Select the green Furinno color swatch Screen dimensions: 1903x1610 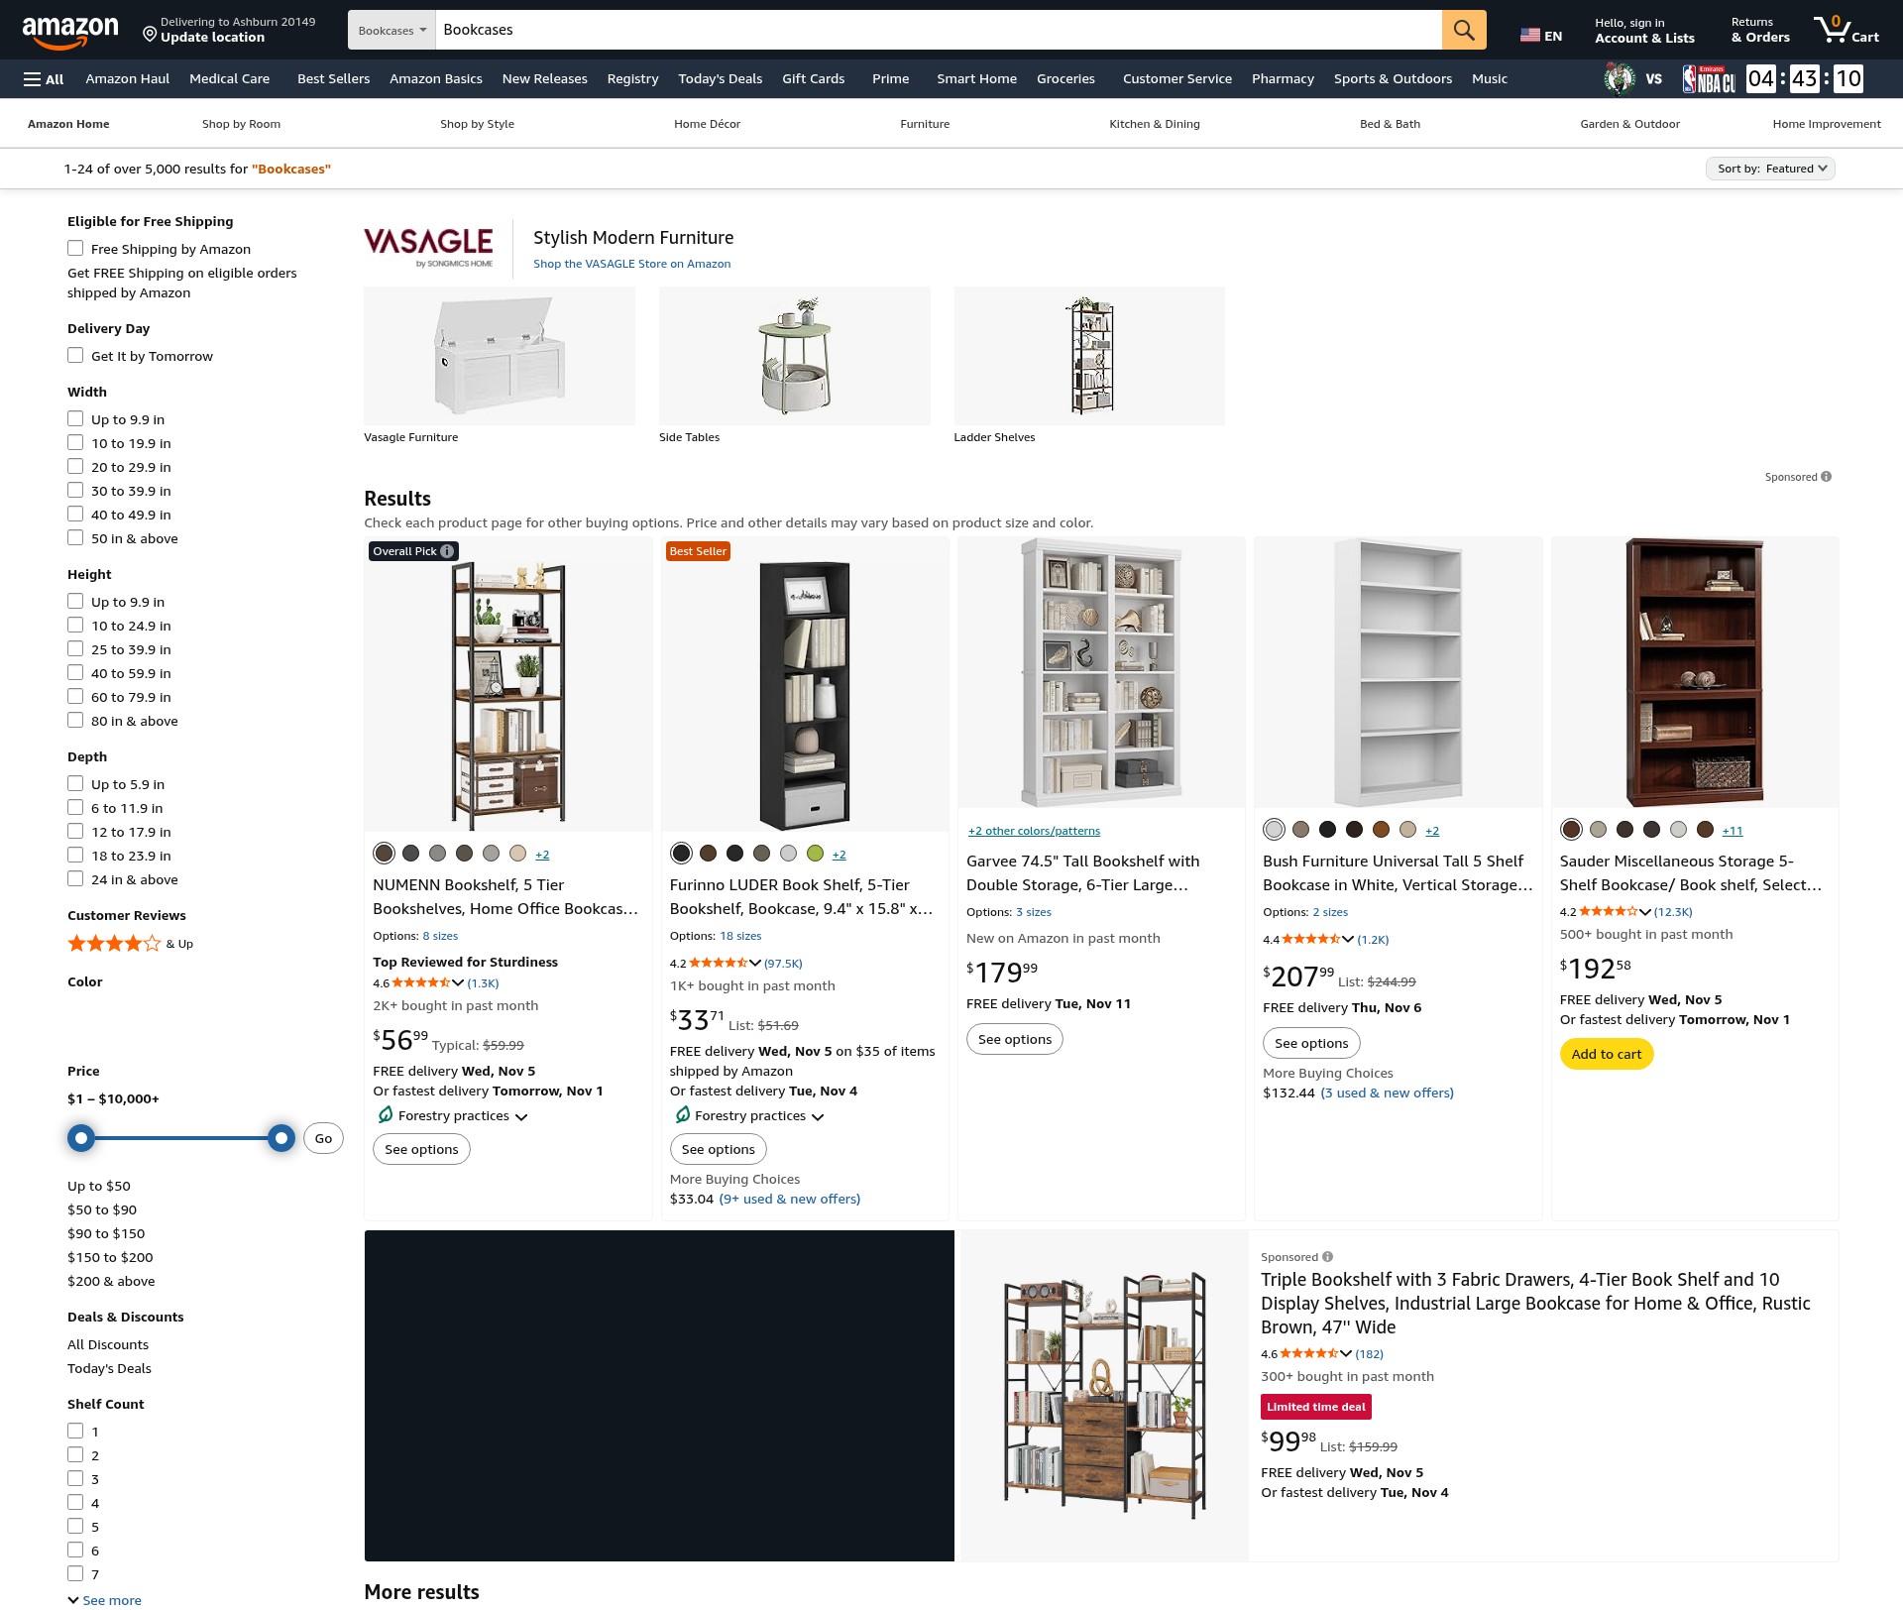click(x=815, y=854)
